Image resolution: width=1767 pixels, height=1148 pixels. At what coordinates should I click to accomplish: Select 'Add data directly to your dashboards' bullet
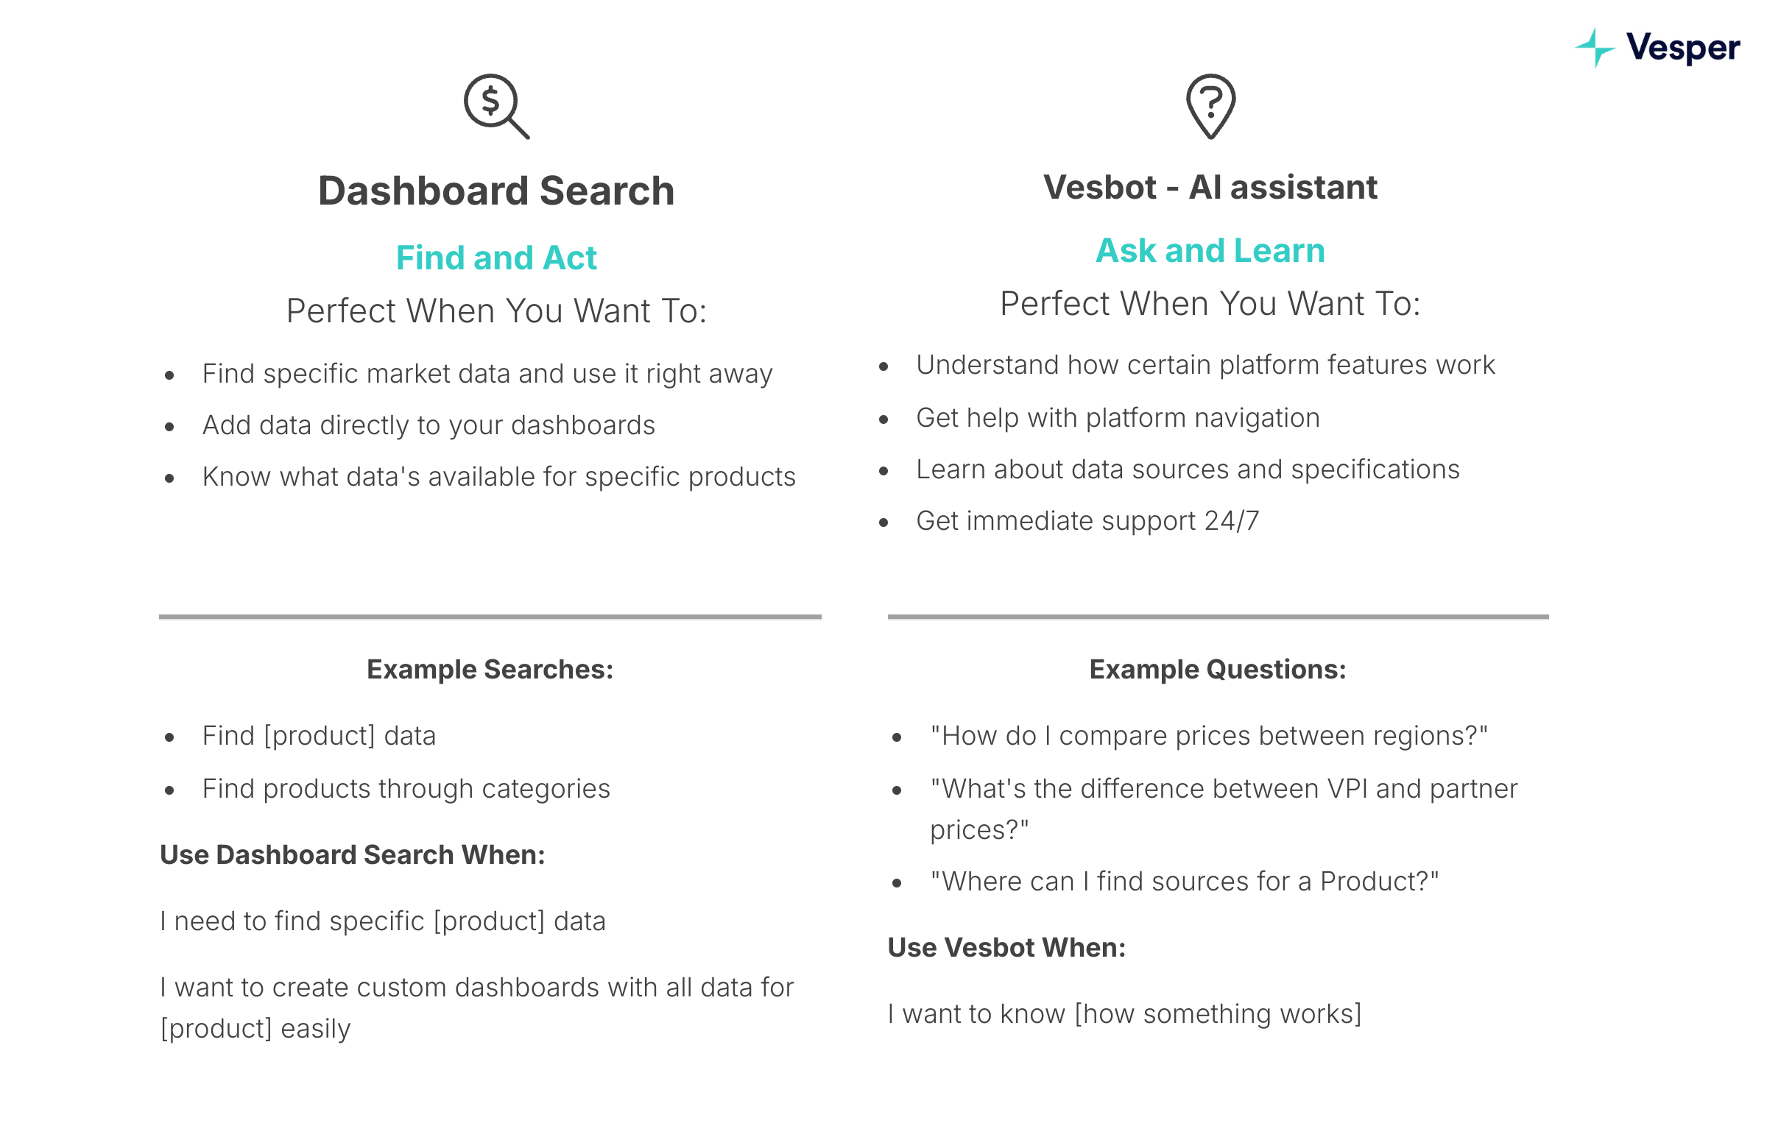(428, 425)
